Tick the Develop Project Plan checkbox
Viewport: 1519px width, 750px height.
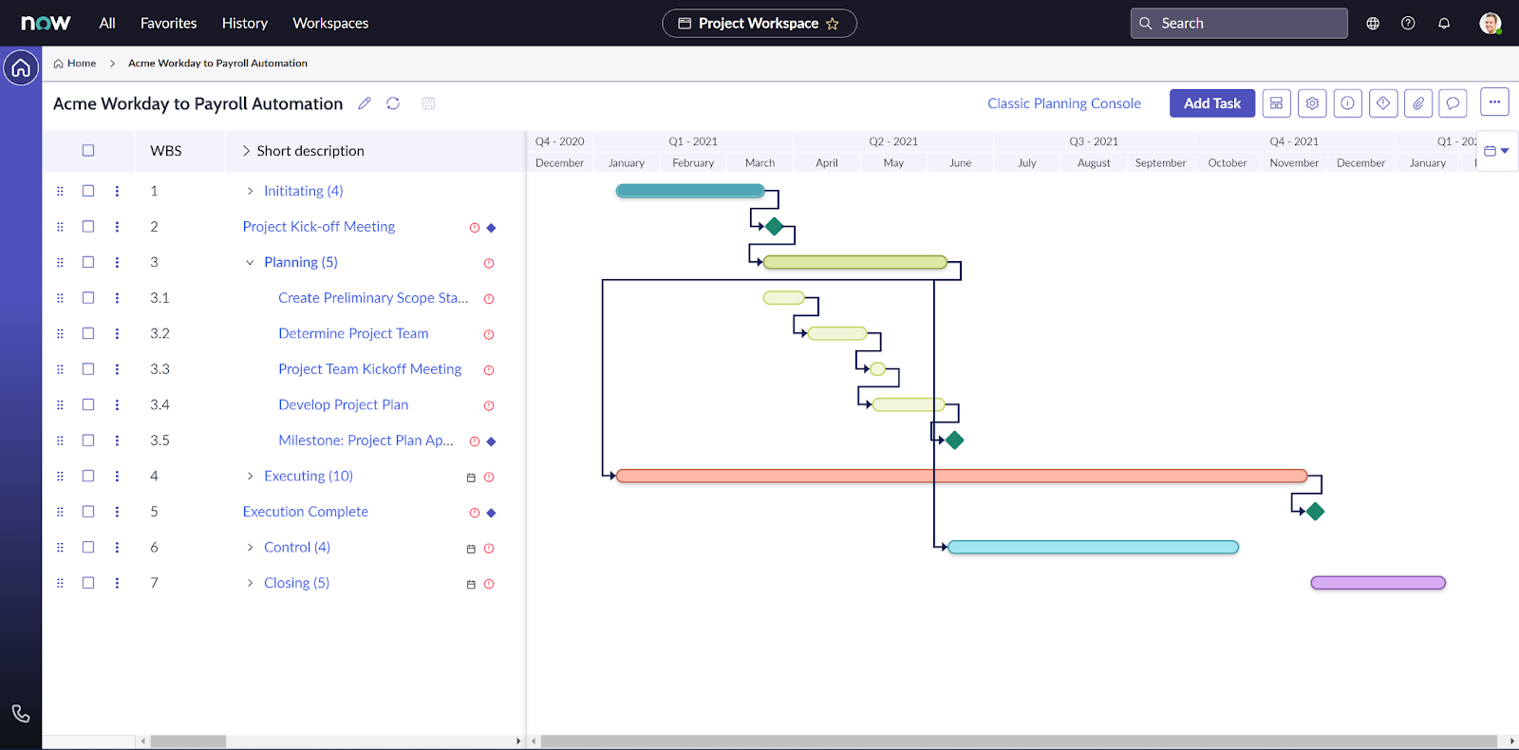88,404
